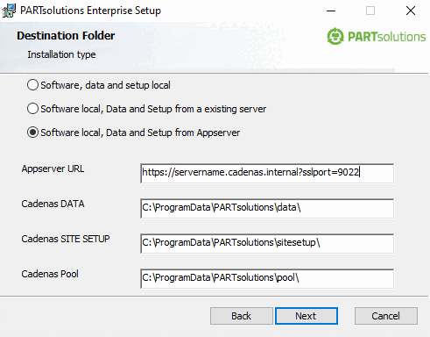Go back to previous setup step

pos(242,316)
